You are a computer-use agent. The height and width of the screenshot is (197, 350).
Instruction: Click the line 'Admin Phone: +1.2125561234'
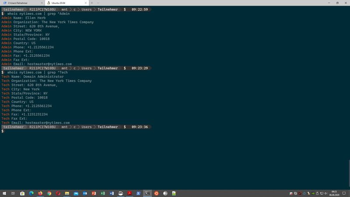click(x=28, y=47)
